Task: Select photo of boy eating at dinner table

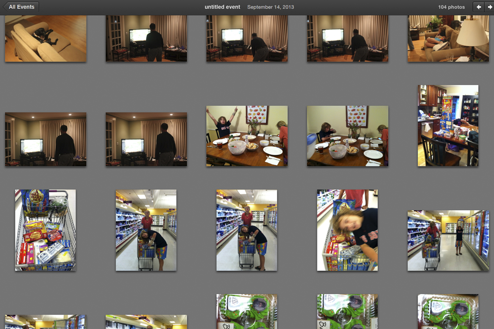Action: (x=347, y=136)
